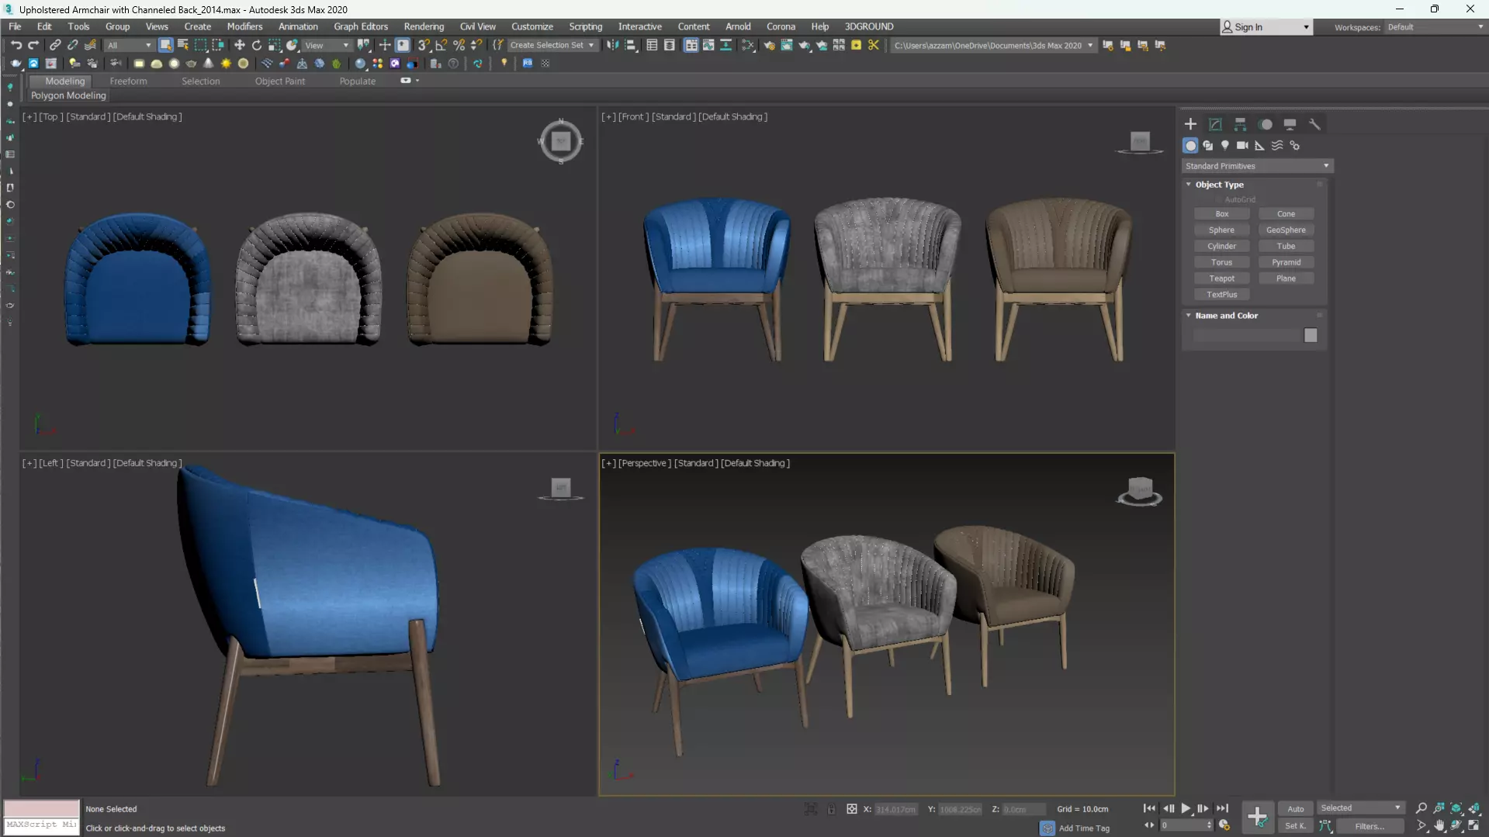This screenshot has width=1489, height=837.
Task: Open the Rendered Frame Window icon
Action: coord(787,45)
